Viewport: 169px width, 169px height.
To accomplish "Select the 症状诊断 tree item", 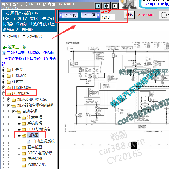I will point(35,159).
